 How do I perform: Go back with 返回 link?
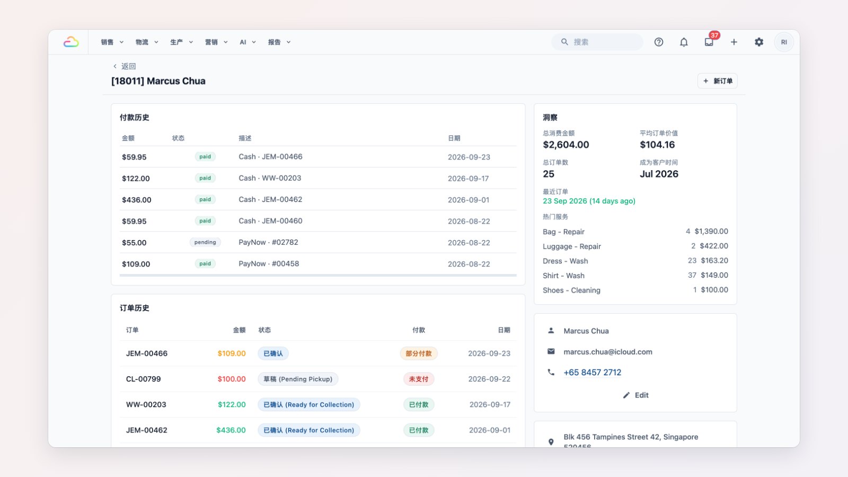125,66
